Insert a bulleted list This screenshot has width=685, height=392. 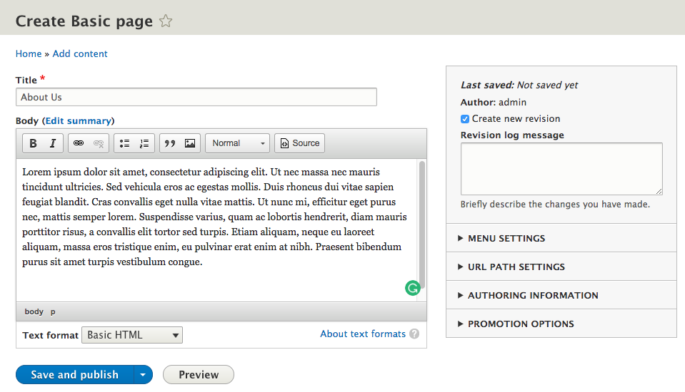124,143
